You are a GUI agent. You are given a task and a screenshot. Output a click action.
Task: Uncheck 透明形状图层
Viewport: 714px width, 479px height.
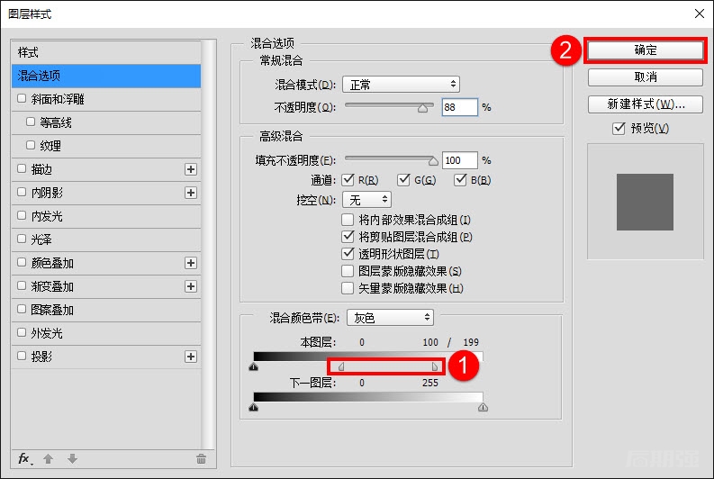[348, 254]
